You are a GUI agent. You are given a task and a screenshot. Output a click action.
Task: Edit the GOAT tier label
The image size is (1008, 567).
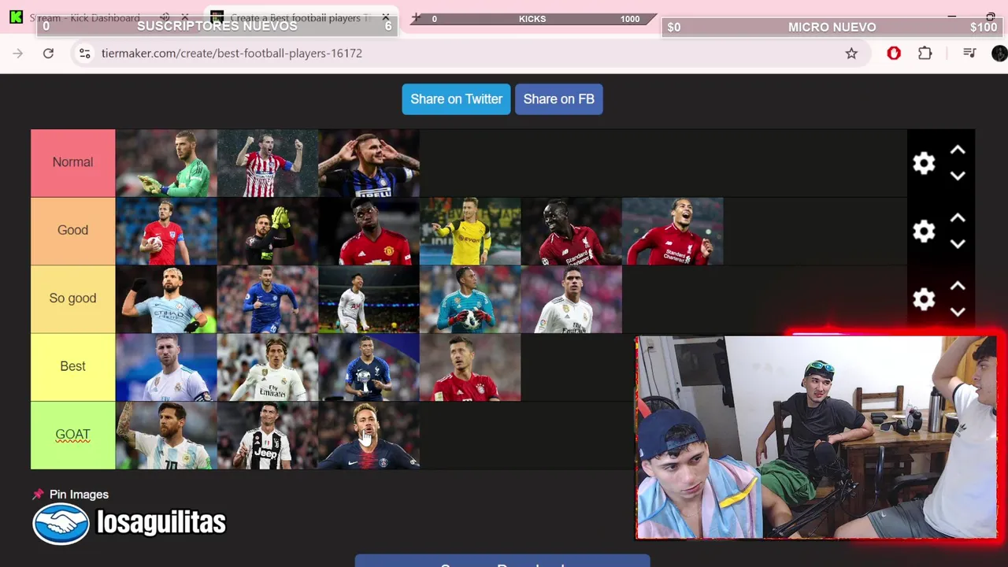(72, 435)
